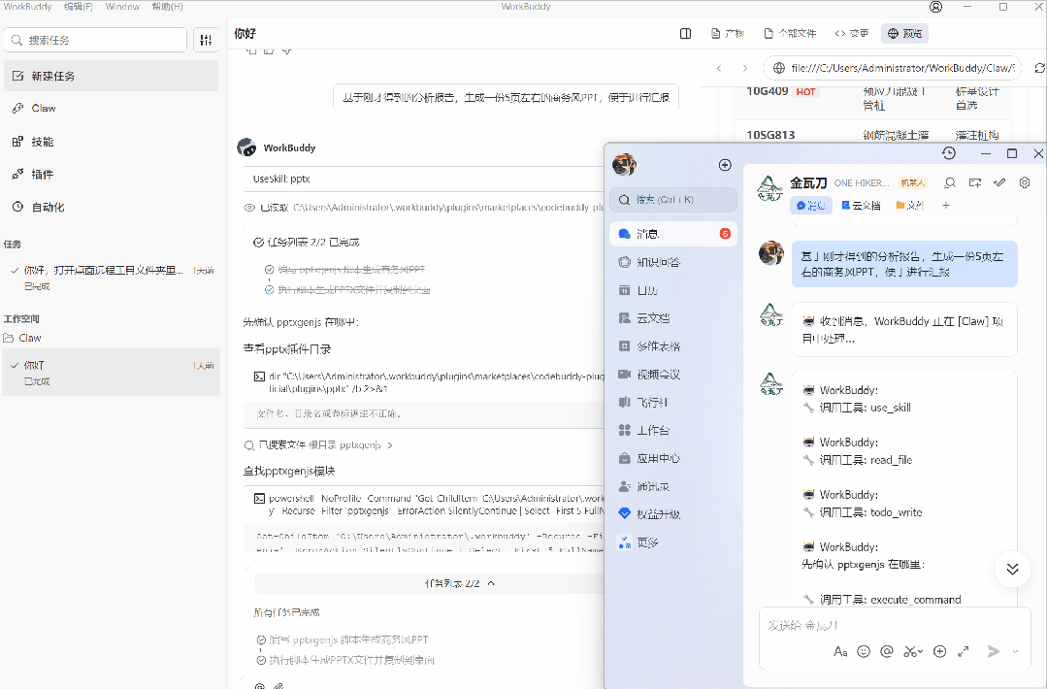The image size is (1047, 689).
Task: Open the send options dropdown arrow
Action: click(1016, 651)
